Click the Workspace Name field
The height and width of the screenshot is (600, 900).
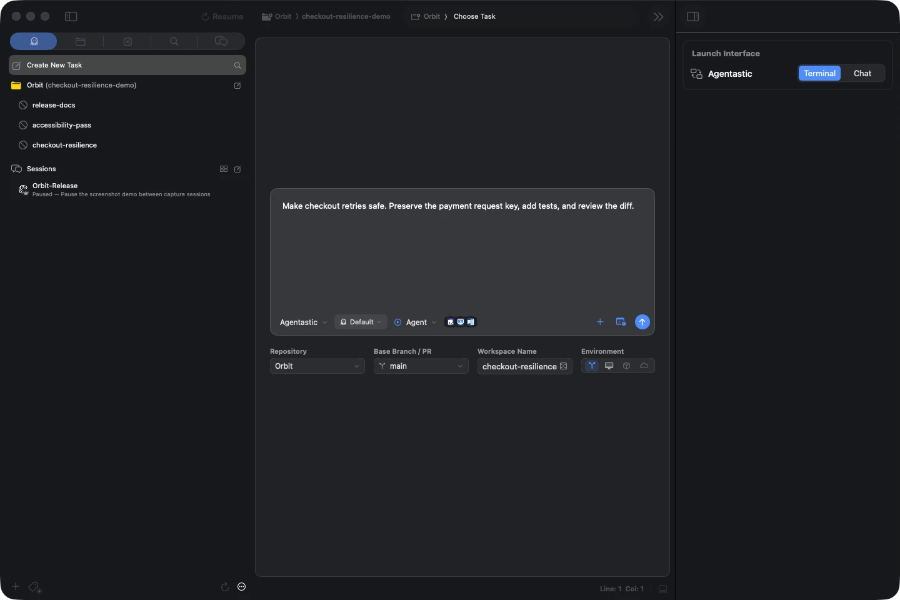[x=525, y=366]
